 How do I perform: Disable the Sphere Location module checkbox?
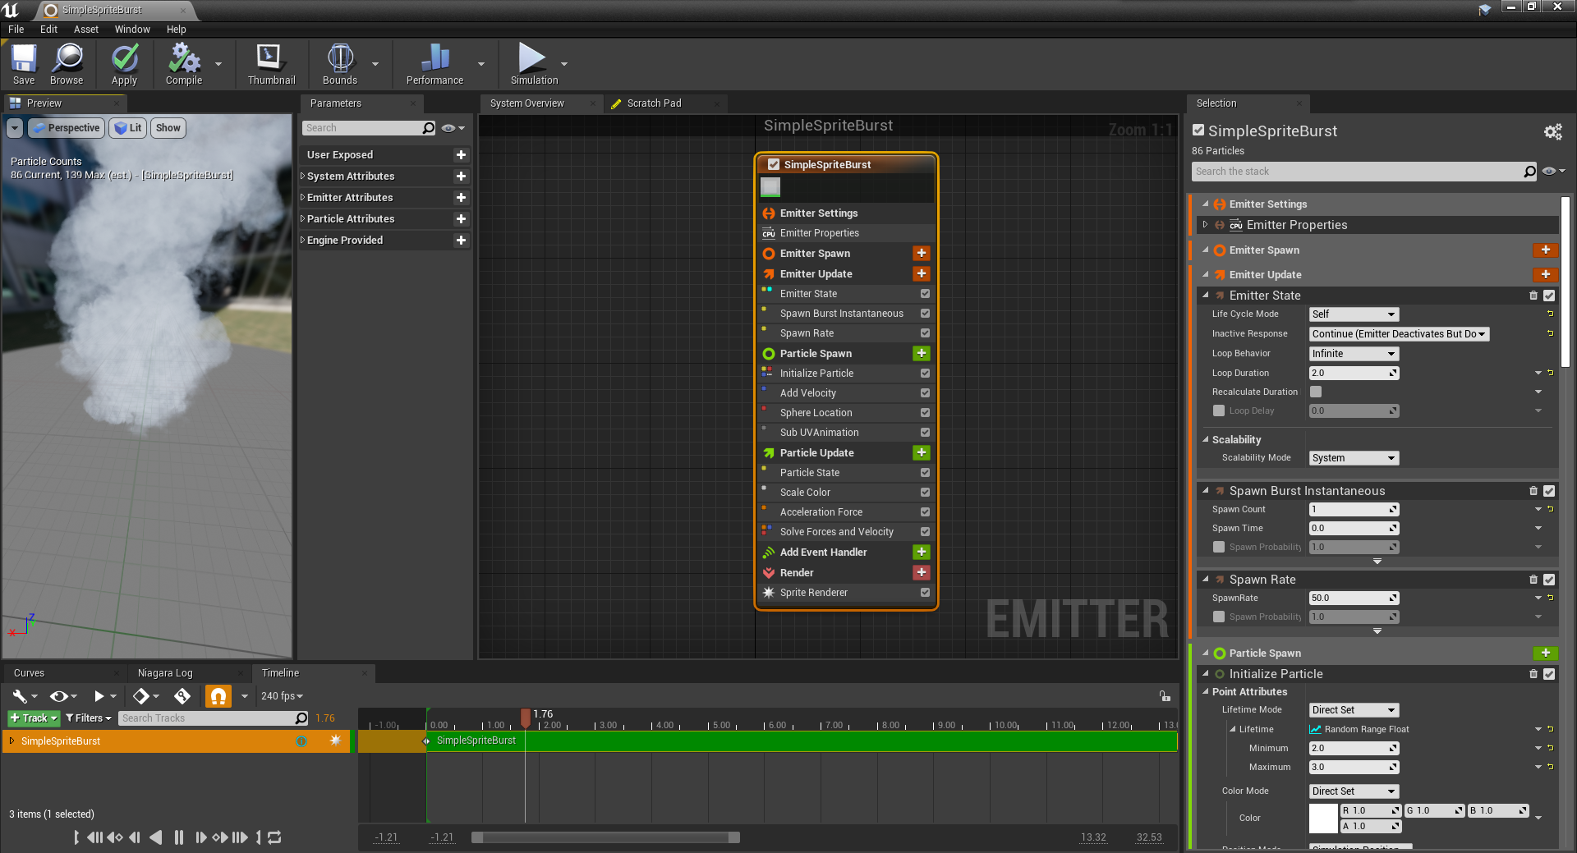click(925, 413)
